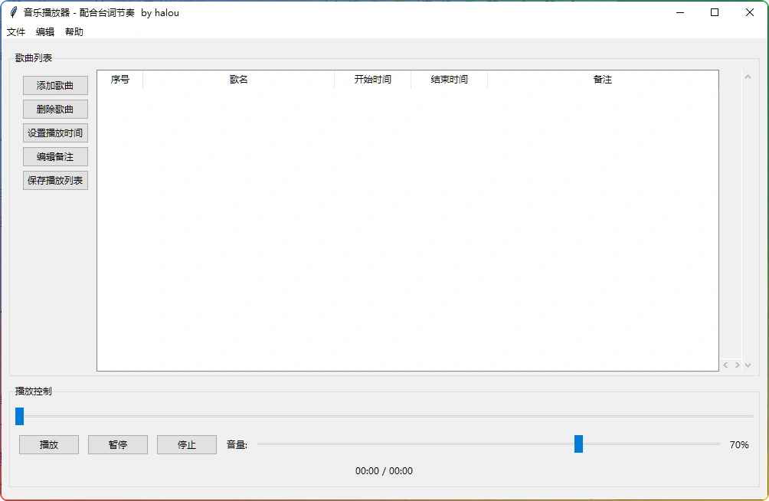Click the down arrow of the song list scrollbar
The image size is (769, 501).
pyautogui.click(x=748, y=365)
